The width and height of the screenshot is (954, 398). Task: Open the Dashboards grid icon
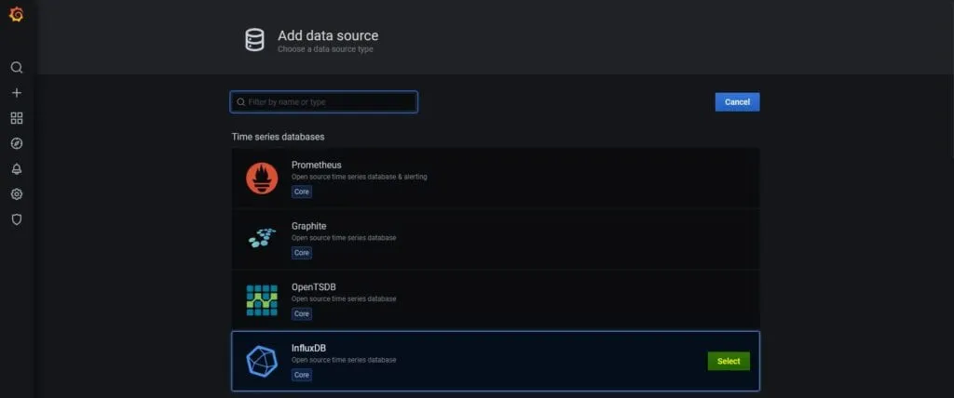click(x=17, y=118)
